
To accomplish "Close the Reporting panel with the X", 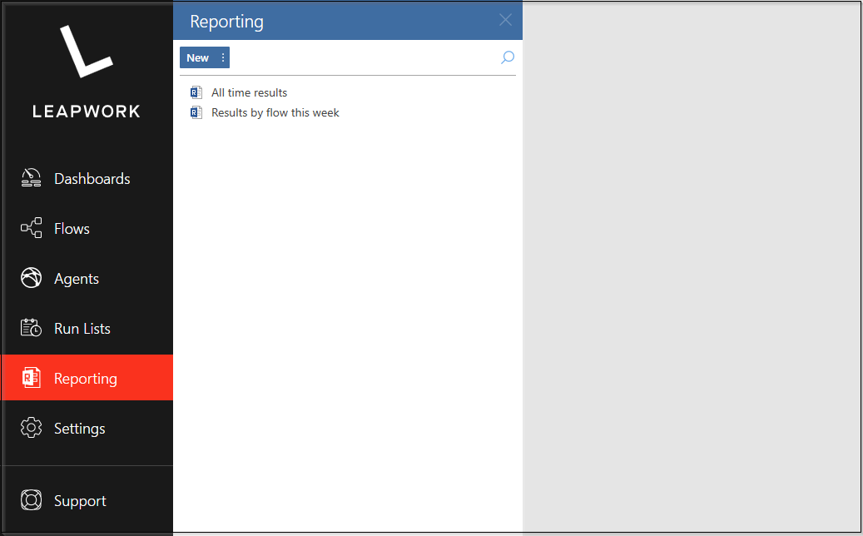I will (505, 20).
